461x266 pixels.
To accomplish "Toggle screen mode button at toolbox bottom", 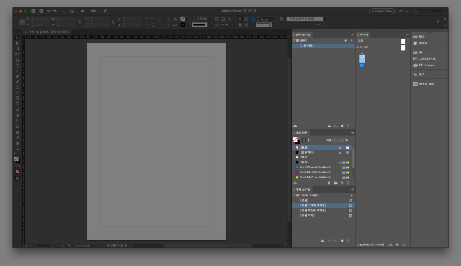I will (x=17, y=178).
